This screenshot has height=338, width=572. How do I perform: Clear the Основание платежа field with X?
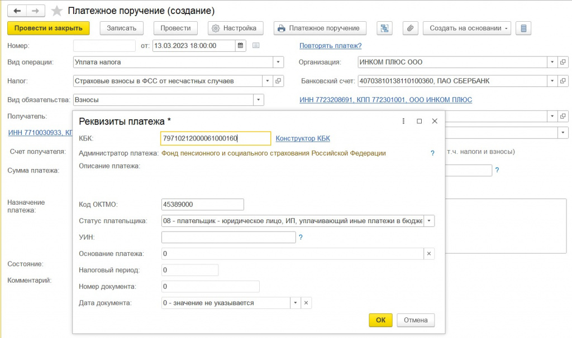pos(429,253)
